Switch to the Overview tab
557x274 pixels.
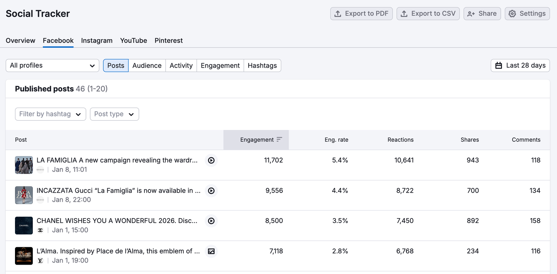pyautogui.click(x=21, y=41)
